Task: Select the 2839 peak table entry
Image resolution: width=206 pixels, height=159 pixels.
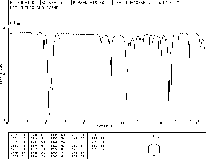Action: tap(18, 156)
